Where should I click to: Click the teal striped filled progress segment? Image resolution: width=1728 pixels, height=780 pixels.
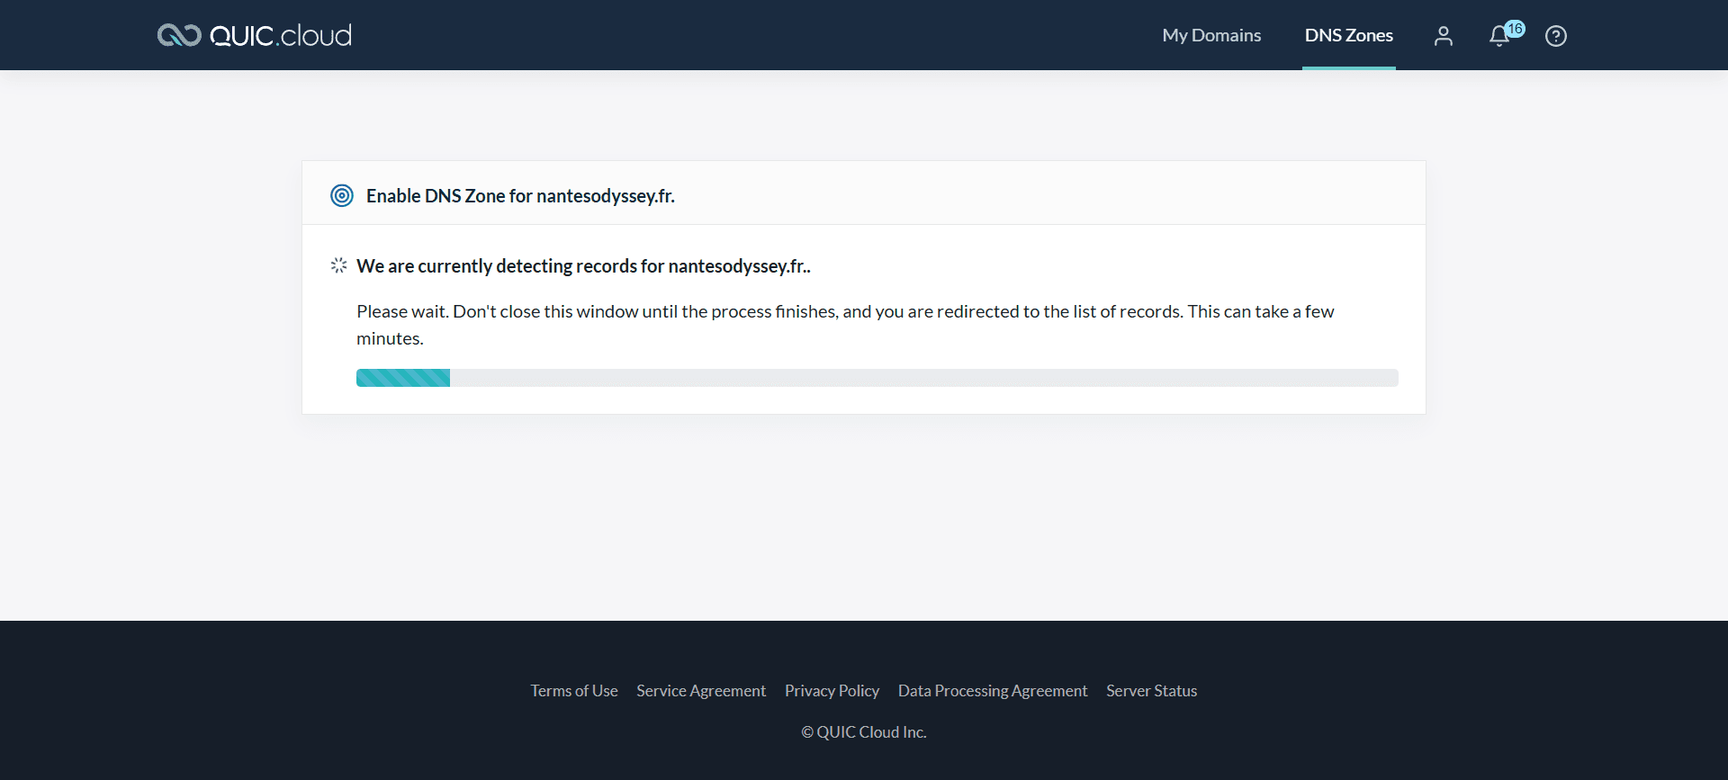403,378
